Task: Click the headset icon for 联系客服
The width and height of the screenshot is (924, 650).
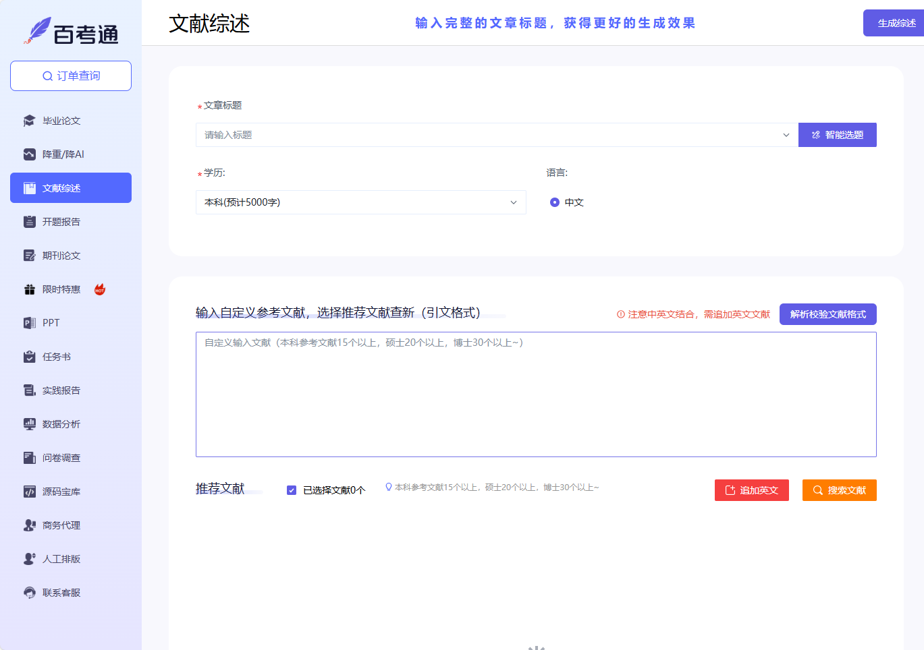Action: click(x=29, y=593)
